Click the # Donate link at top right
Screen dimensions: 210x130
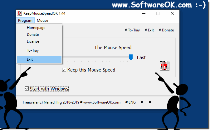166,30
